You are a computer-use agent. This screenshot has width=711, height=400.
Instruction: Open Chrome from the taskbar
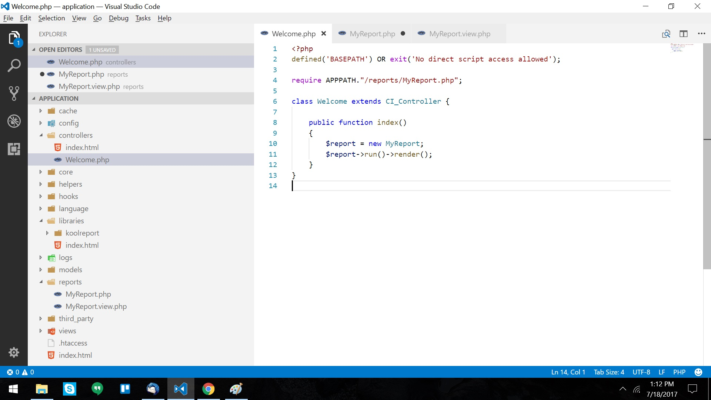point(208,389)
